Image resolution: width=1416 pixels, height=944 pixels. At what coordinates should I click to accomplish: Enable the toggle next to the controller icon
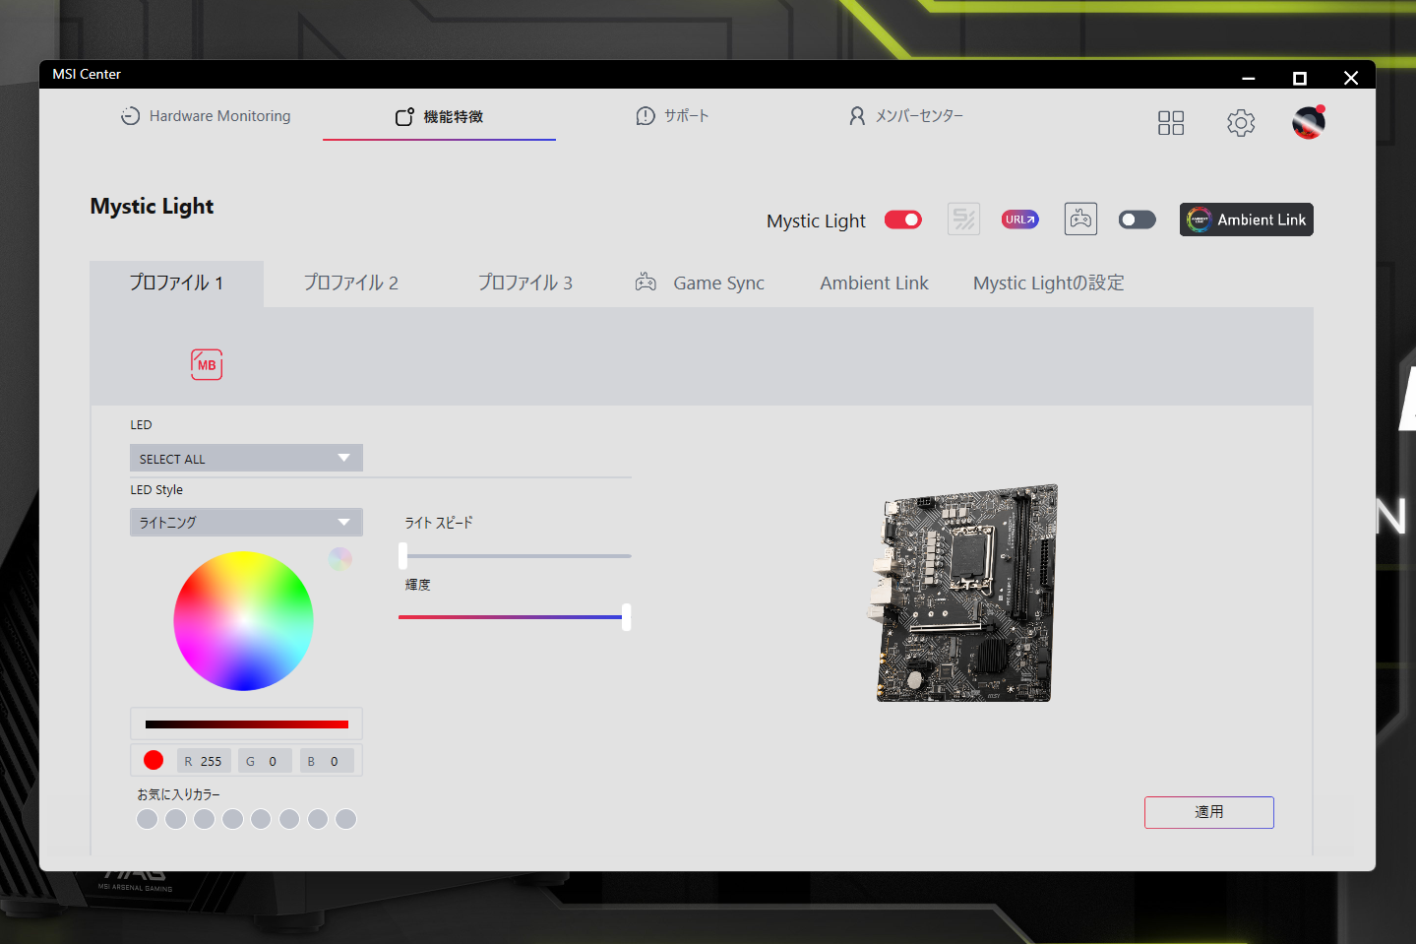click(1137, 219)
